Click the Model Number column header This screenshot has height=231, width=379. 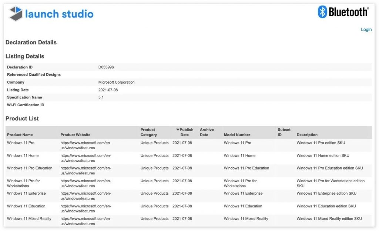pyautogui.click(x=237, y=135)
